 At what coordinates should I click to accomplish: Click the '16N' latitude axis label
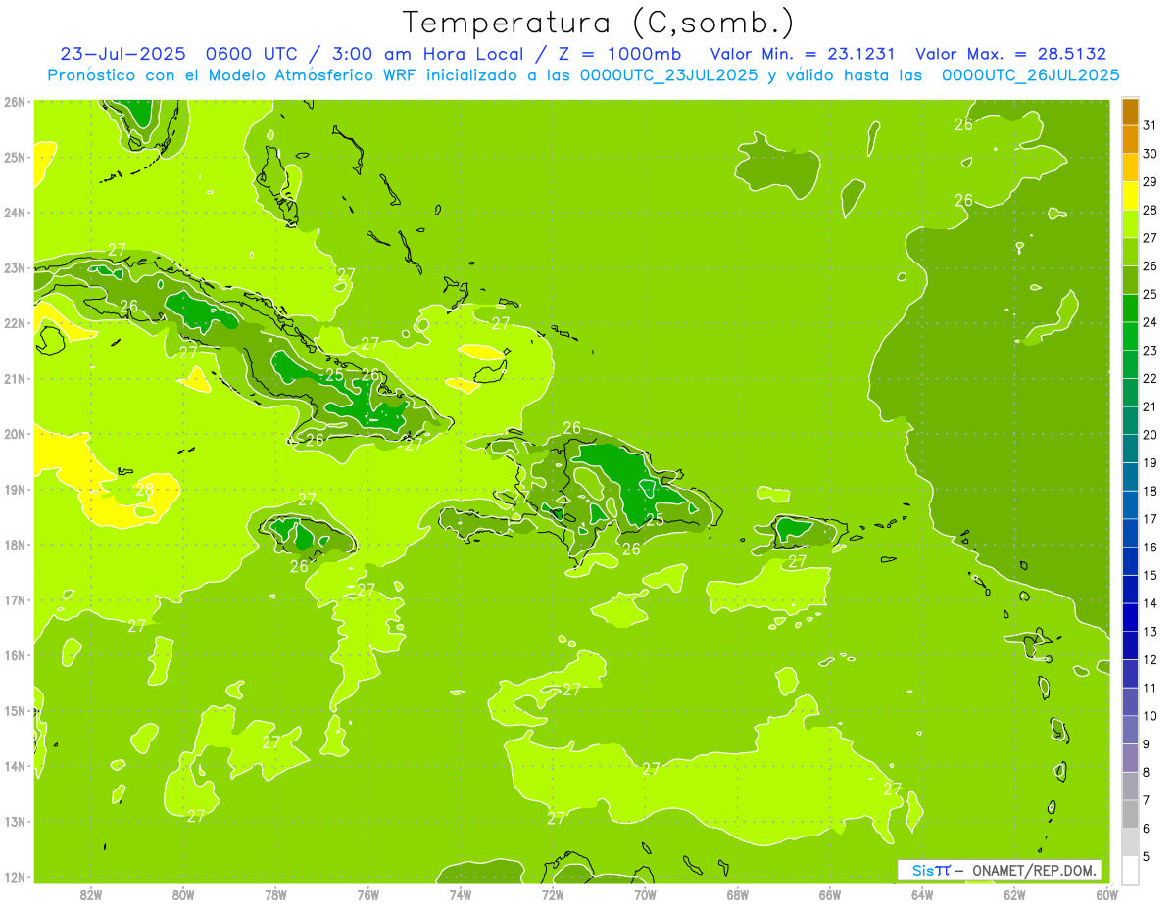coord(15,655)
